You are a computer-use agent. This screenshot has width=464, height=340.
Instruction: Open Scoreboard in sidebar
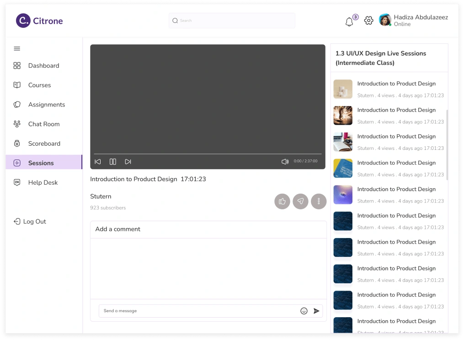click(44, 143)
